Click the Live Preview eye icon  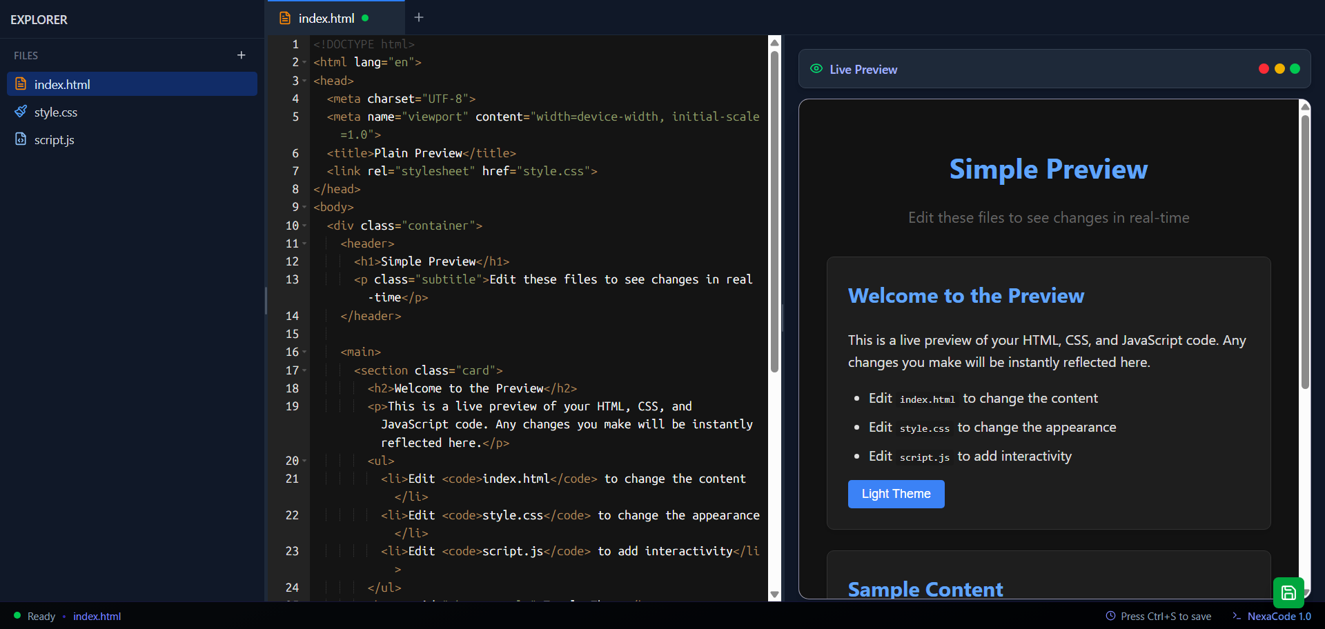(x=816, y=69)
